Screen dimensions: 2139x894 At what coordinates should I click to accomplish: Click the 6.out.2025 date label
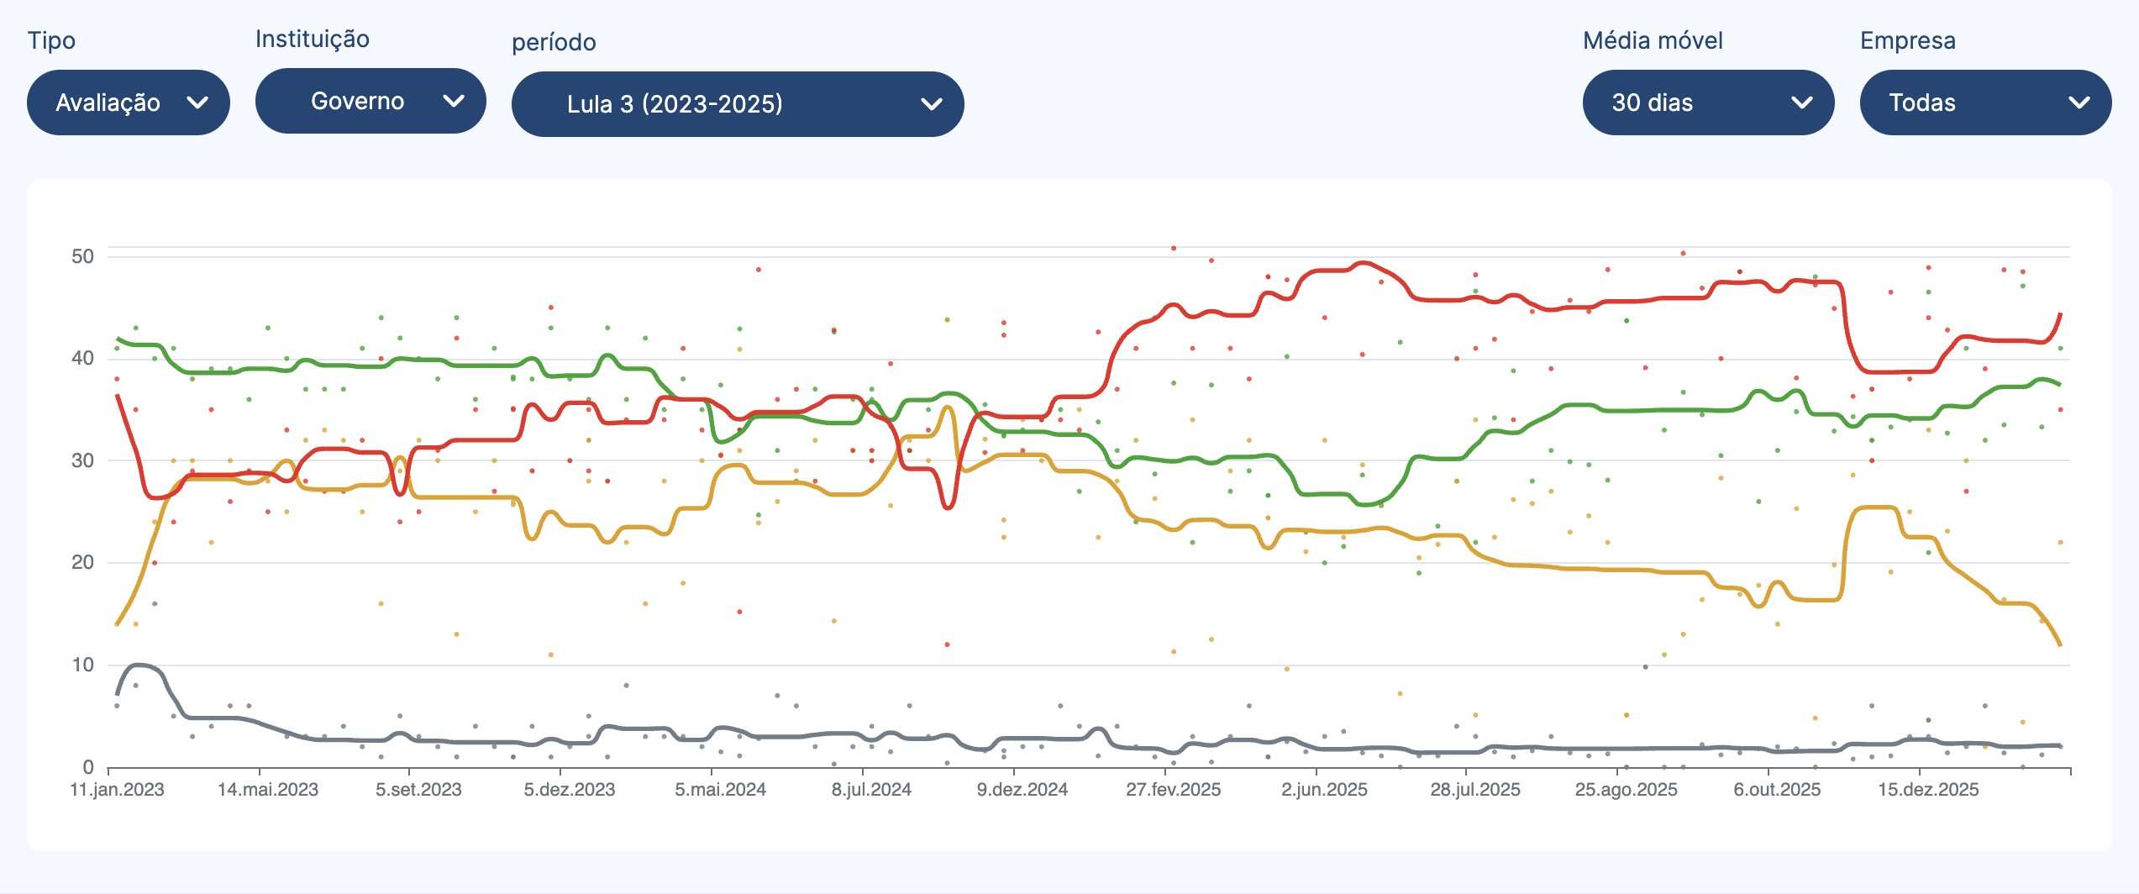pyautogui.click(x=1777, y=790)
